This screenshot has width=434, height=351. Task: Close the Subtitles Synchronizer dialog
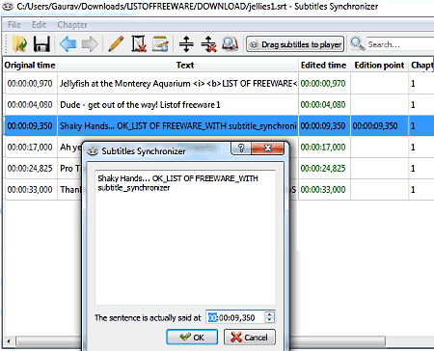coord(268,148)
